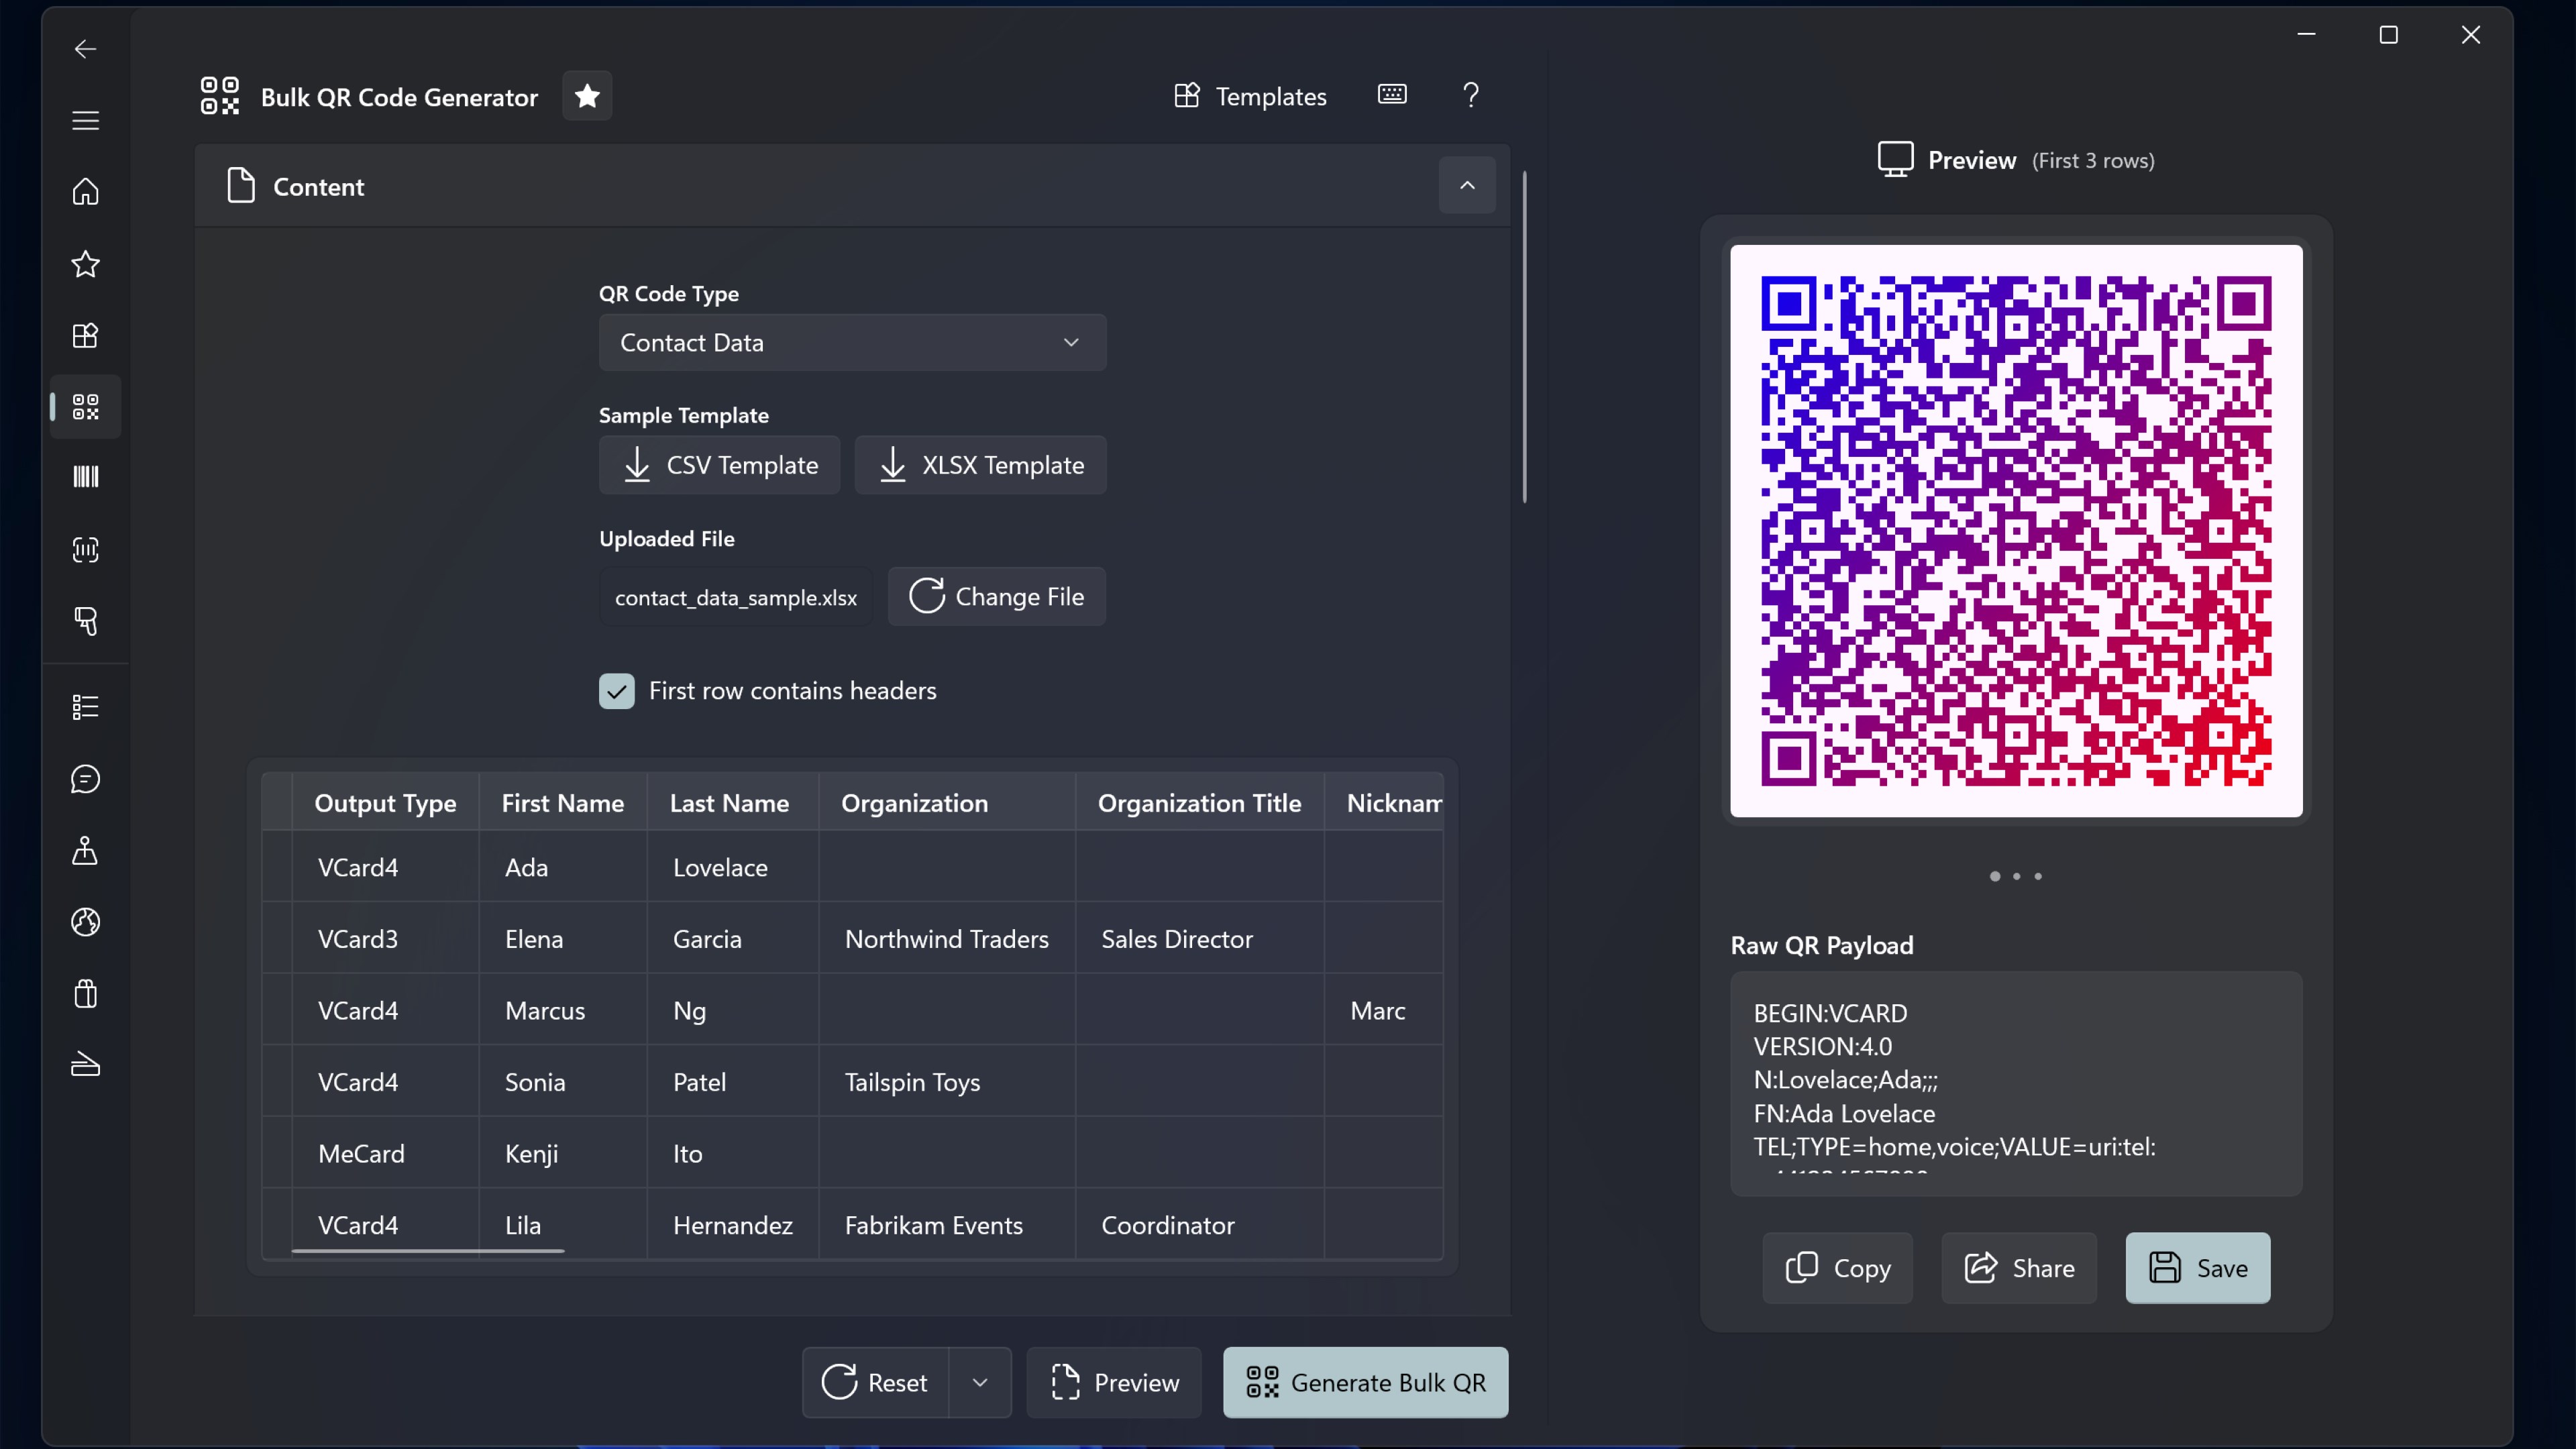
Task: Select the globe icon in sidebar
Action: [x=85, y=922]
